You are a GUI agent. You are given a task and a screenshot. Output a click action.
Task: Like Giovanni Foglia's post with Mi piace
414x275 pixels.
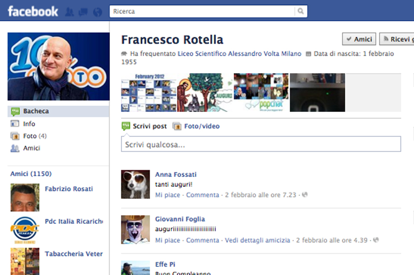pos(168,240)
